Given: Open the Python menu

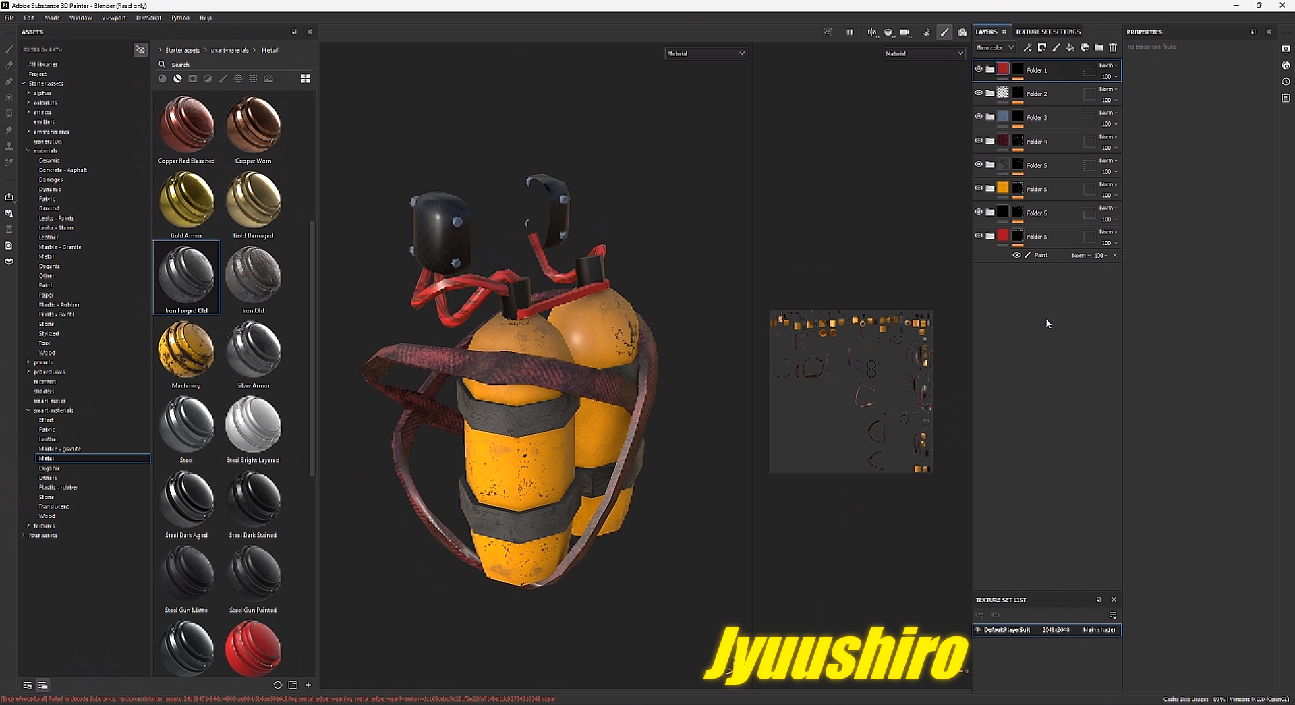Looking at the screenshot, I should coord(180,18).
